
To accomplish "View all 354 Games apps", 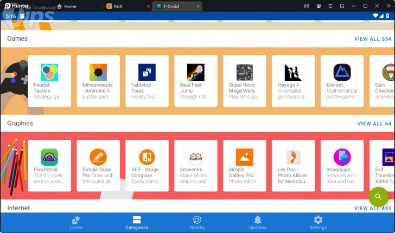I will [x=373, y=39].
